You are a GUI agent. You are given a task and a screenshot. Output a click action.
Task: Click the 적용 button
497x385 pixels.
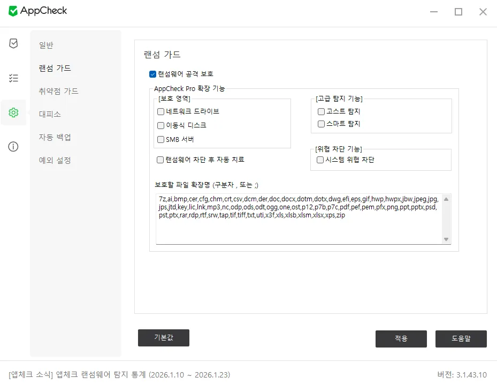coord(401,339)
